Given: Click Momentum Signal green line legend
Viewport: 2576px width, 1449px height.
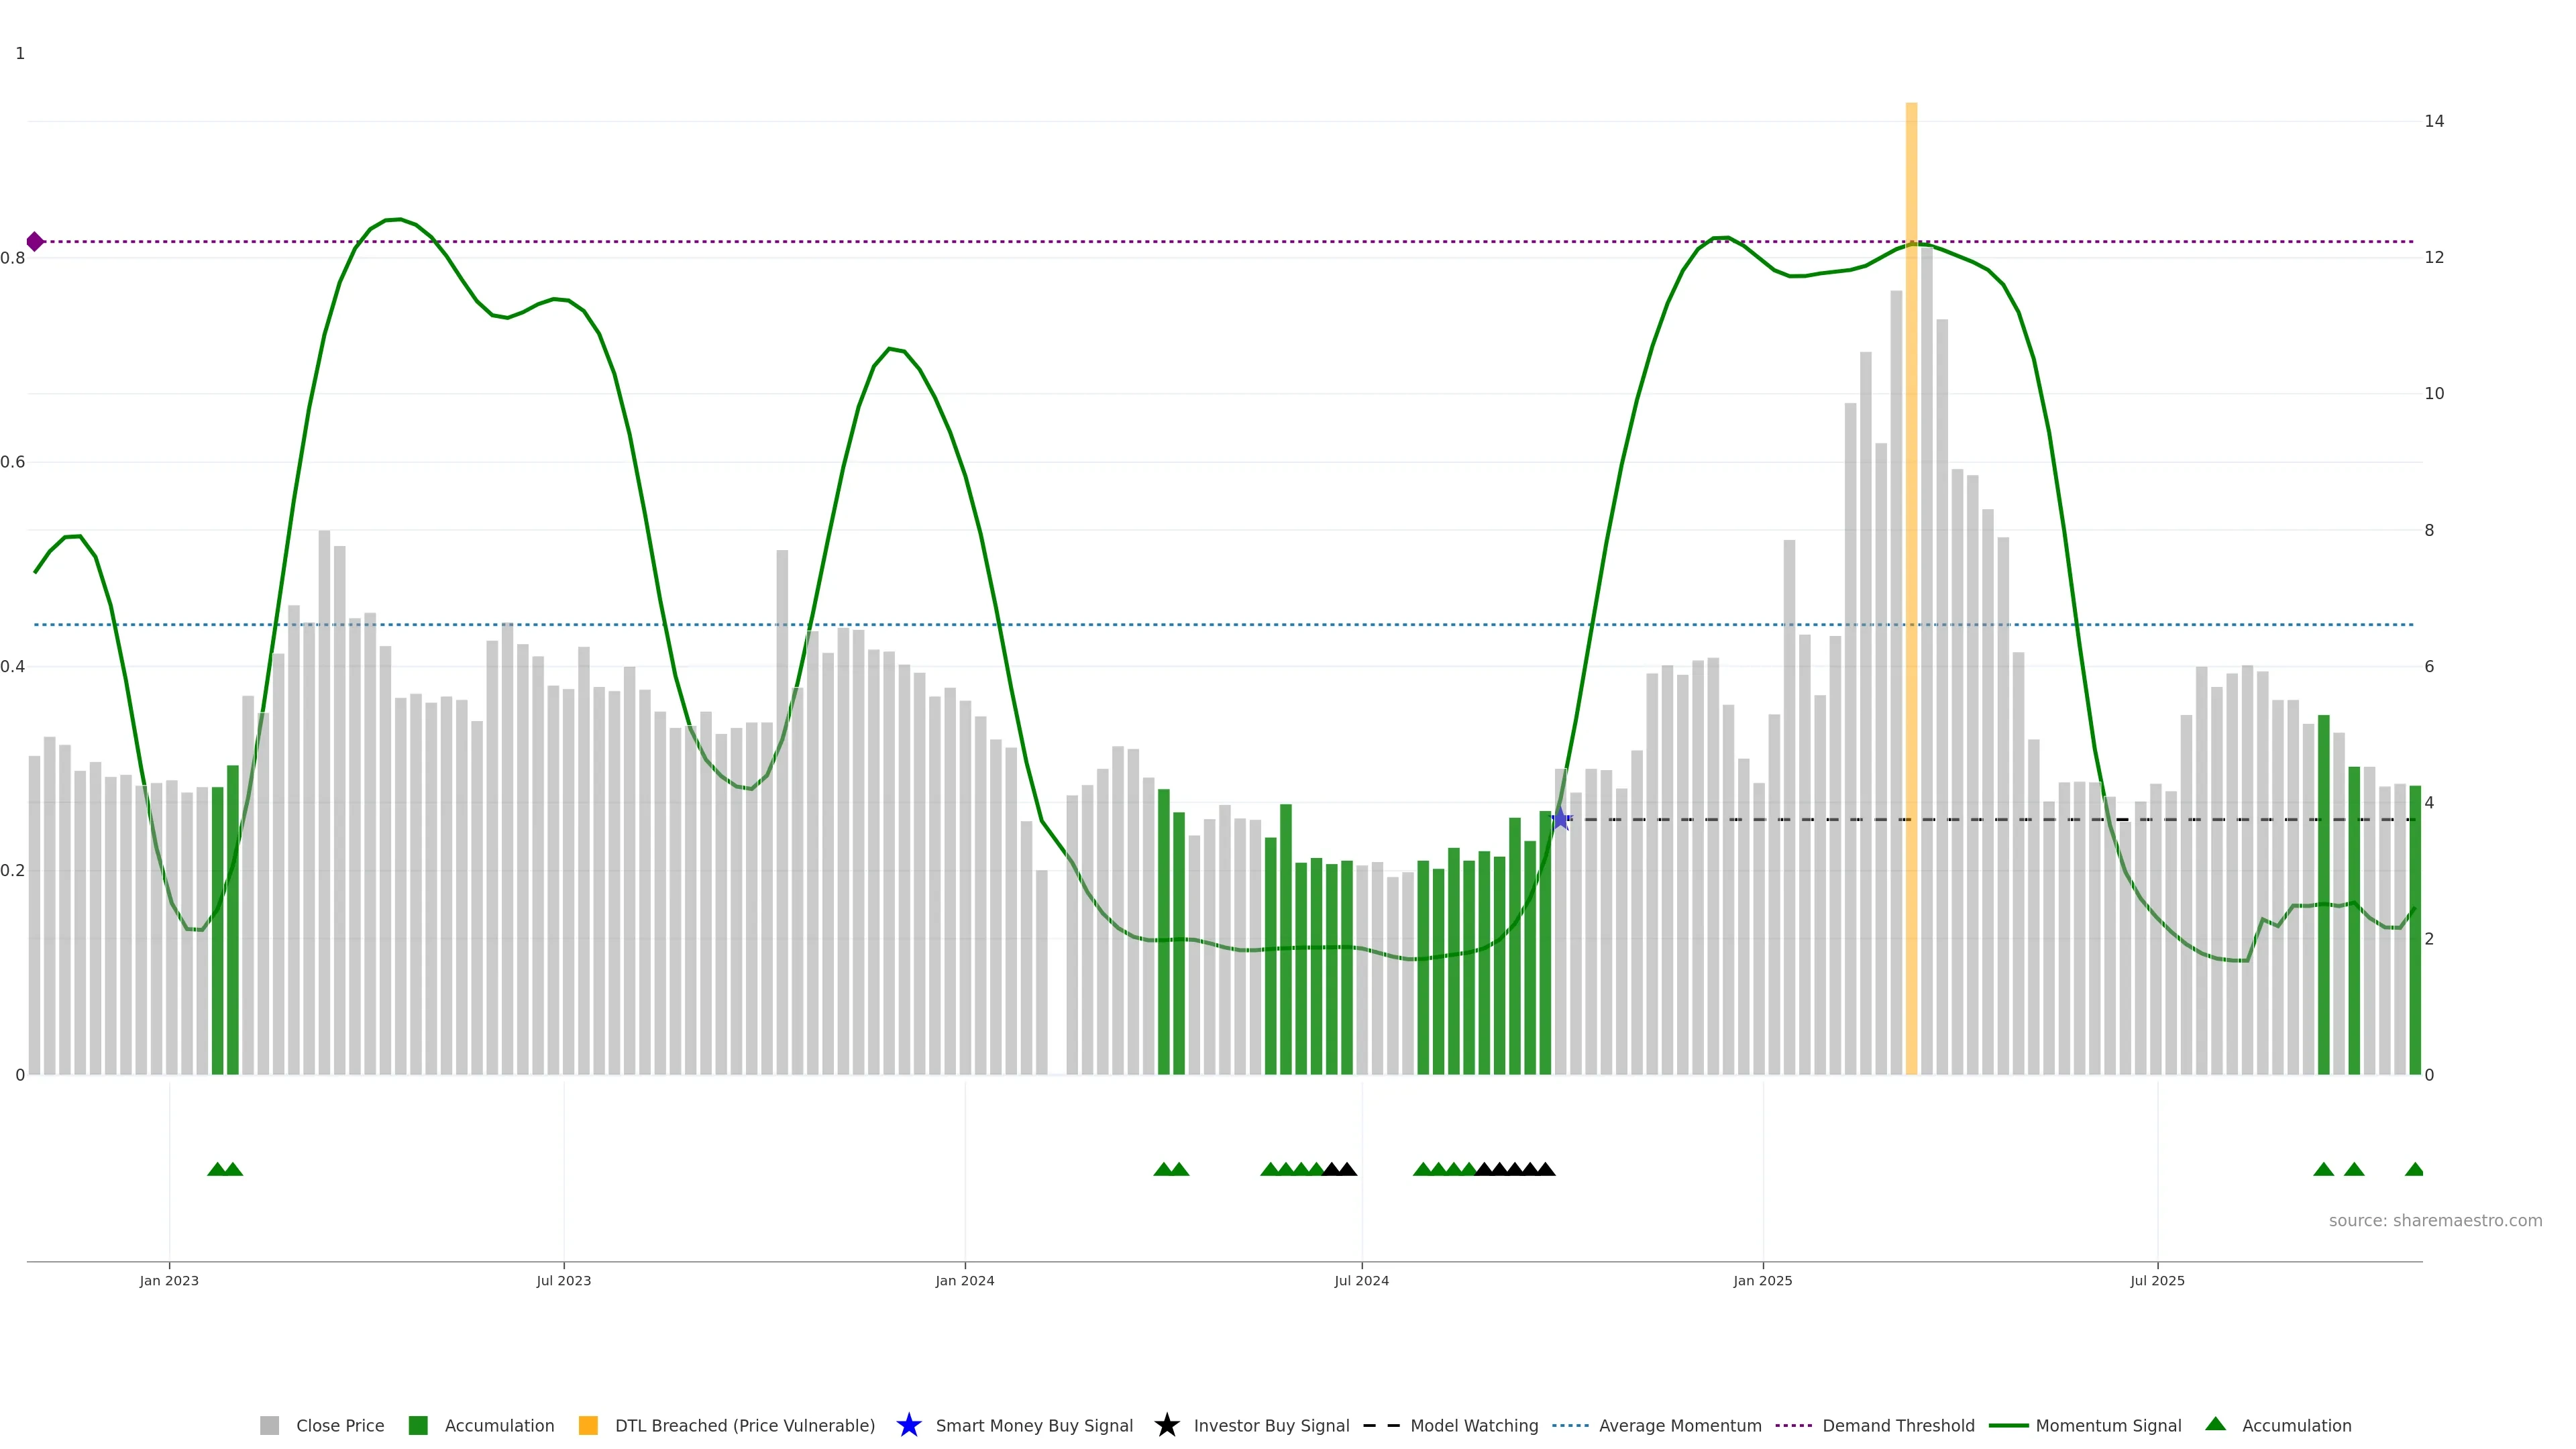Looking at the screenshot, I should (2009, 1425).
